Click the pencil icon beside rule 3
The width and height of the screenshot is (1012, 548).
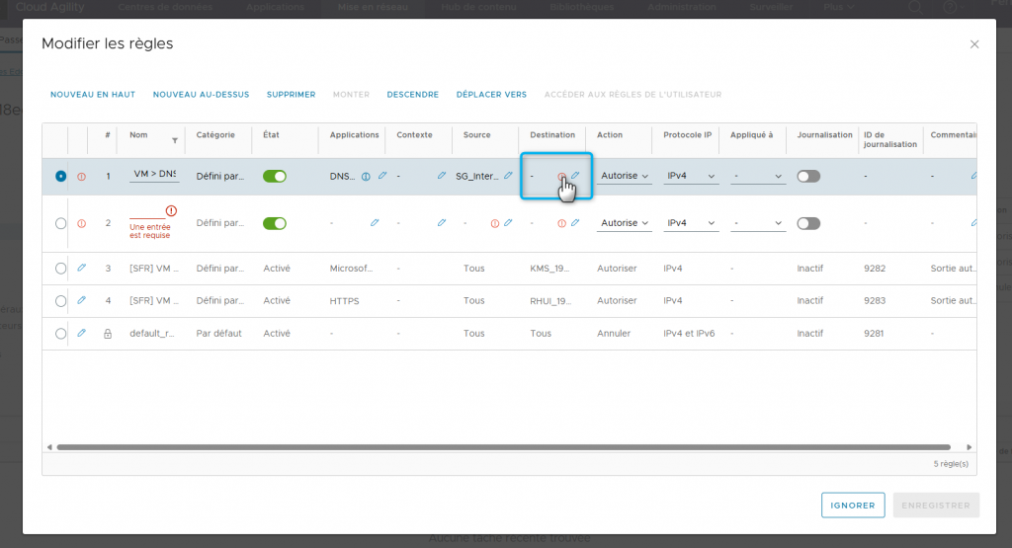click(x=81, y=268)
